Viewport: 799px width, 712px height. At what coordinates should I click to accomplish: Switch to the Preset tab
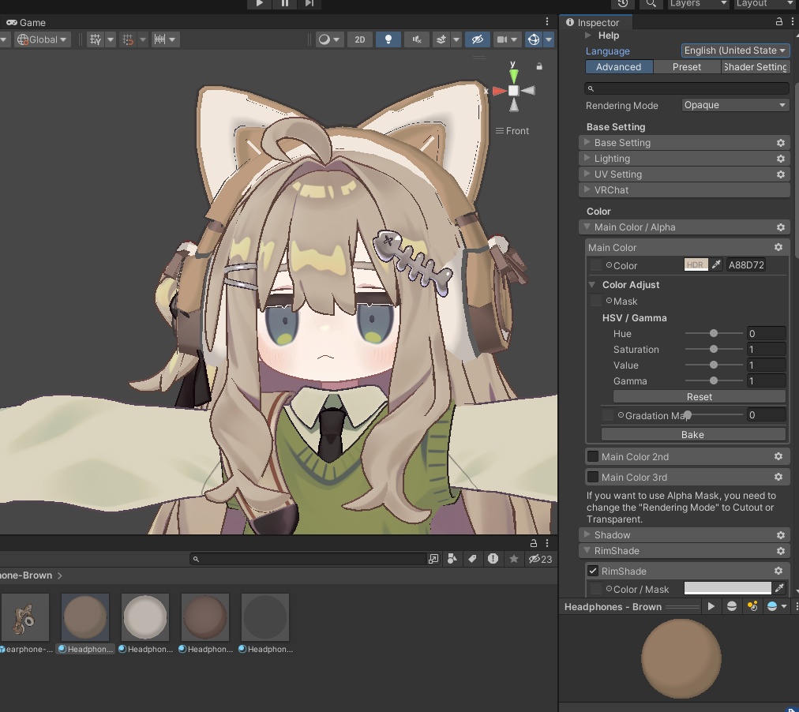click(686, 67)
